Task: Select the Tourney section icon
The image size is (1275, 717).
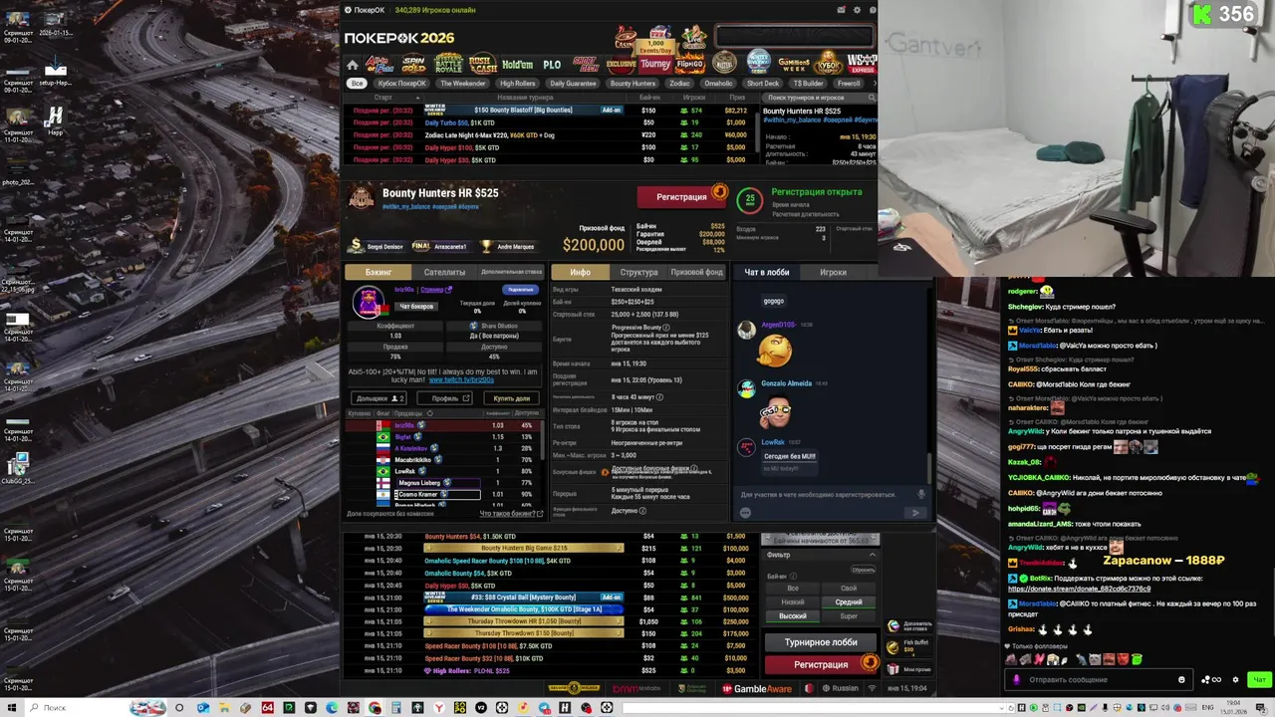Action: 655,64
